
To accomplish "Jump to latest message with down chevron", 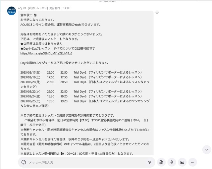I will [207, 150].
